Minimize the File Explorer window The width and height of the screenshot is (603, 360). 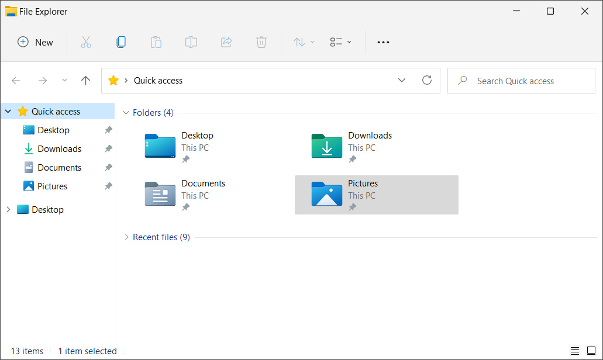[516, 11]
